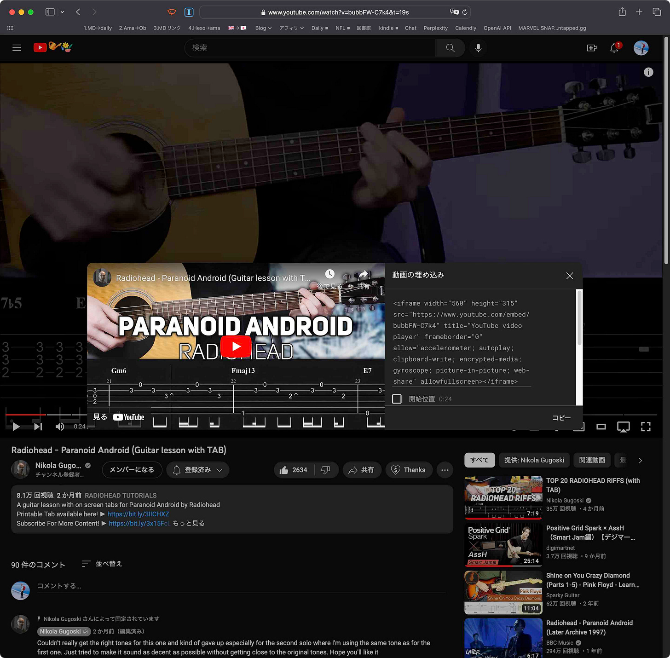
Task: Open the notifications bell
Action: point(614,48)
